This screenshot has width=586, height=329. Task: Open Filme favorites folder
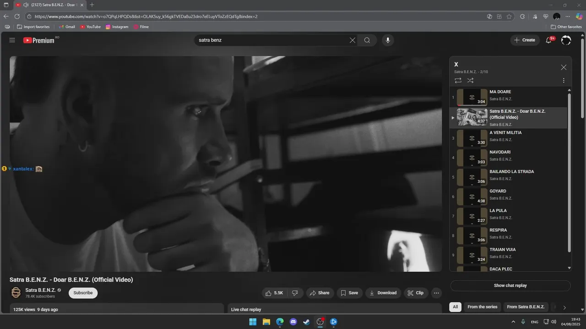pyautogui.click(x=141, y=27)
